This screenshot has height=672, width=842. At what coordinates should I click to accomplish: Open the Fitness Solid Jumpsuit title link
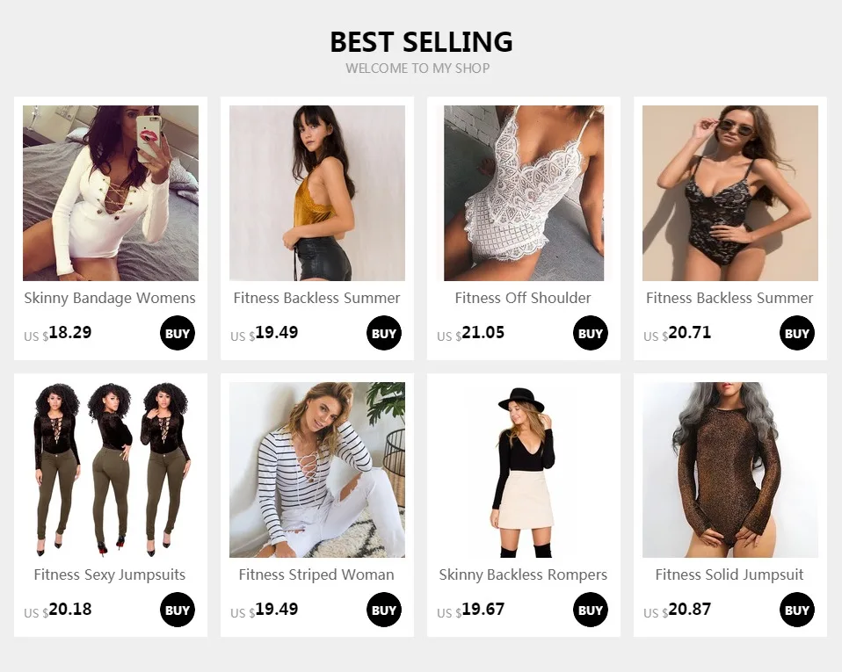[729, 574]
